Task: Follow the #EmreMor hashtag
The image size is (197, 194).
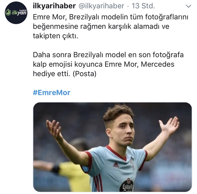Action: [x=52, y=92]
